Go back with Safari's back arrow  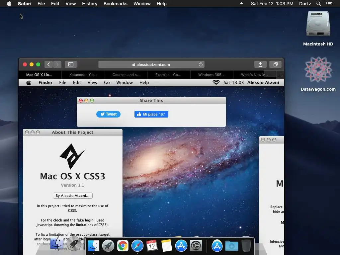48,64
